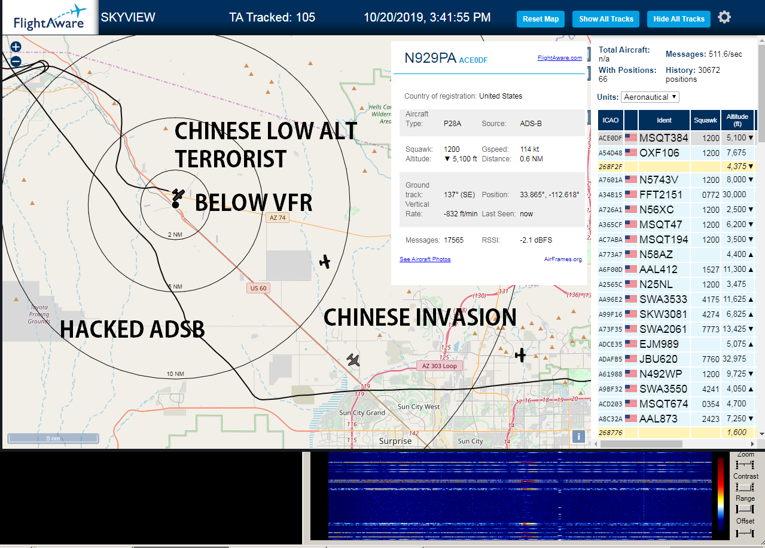
Task: Open See Aircraft Photos link
Action: [425, 259]
